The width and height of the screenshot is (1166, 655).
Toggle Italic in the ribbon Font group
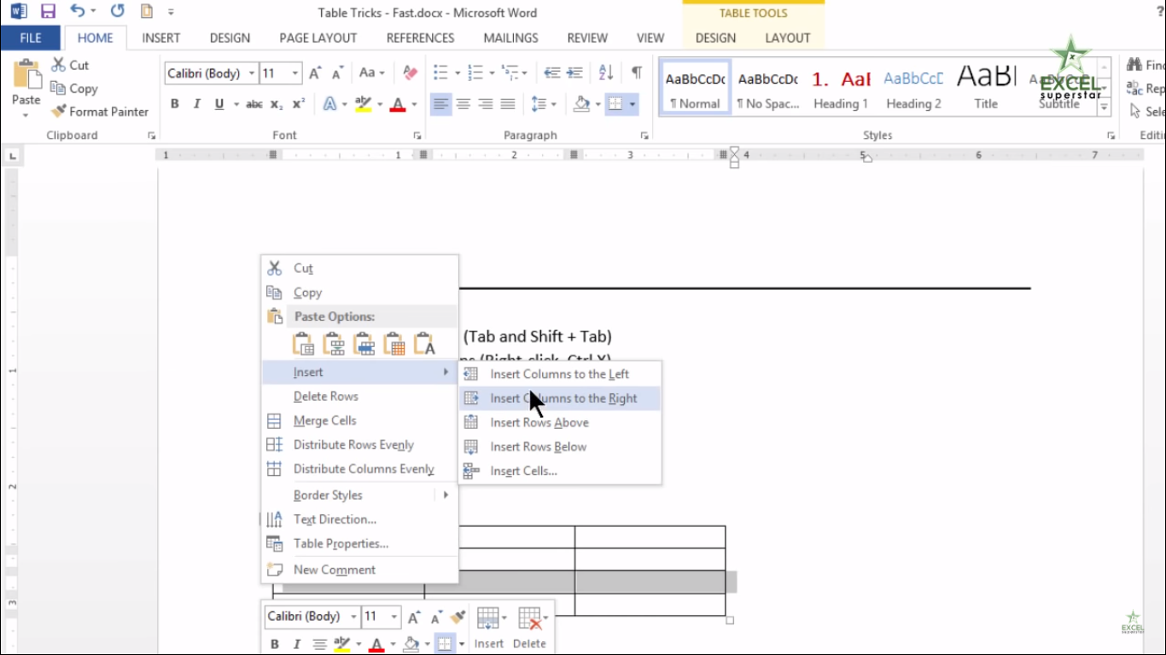(x=196, y=104)
